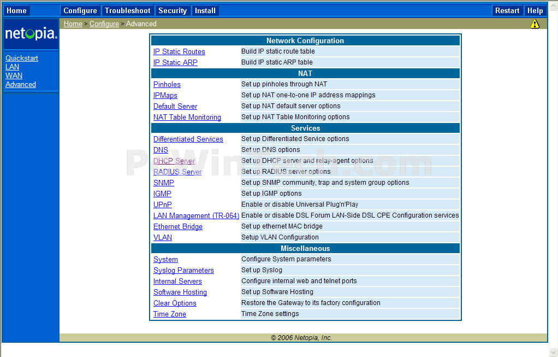558x357 pixels.
Task: Click the Miscellaneous section header
Action: 305,249
